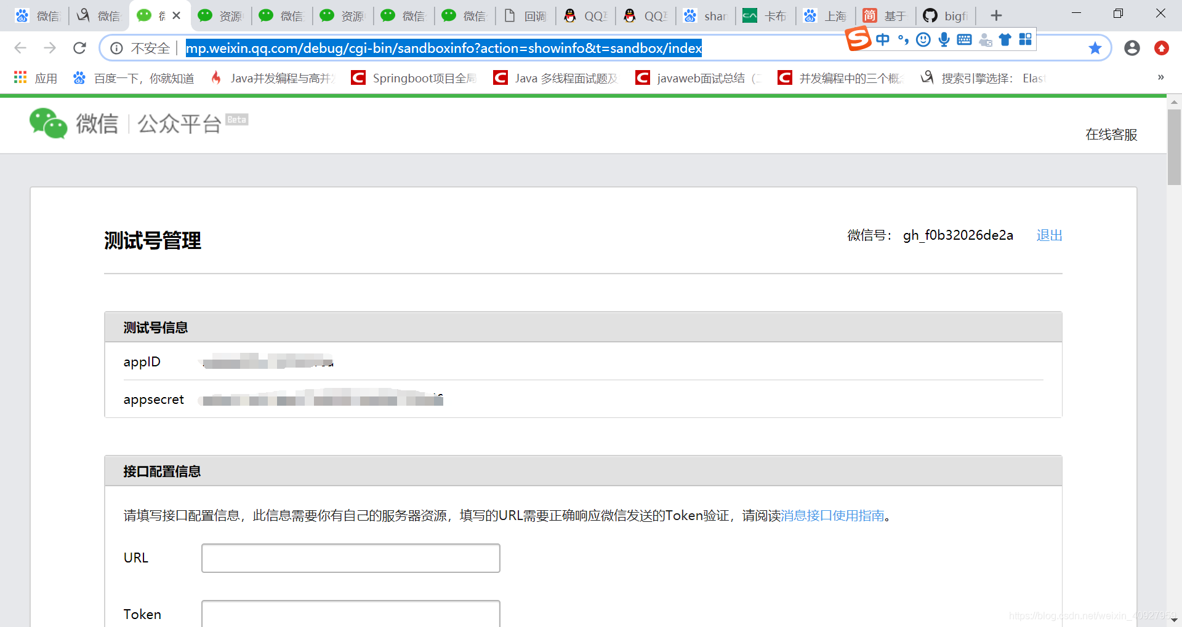The image size is (1182, 627).
Task: Click the bookmark star icon
Action: 1095,48
